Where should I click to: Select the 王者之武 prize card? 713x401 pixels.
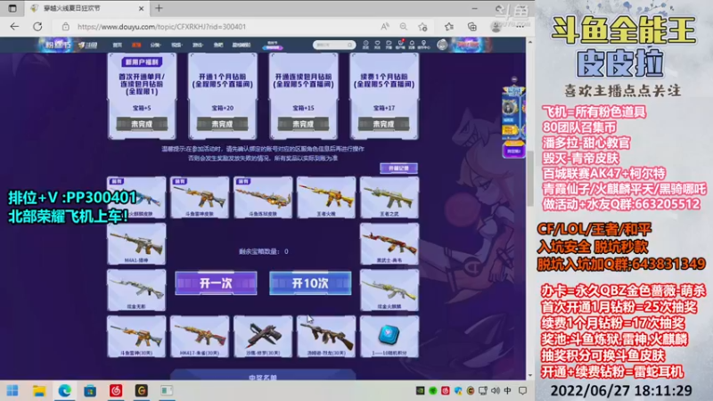click(x=389, y=197)
